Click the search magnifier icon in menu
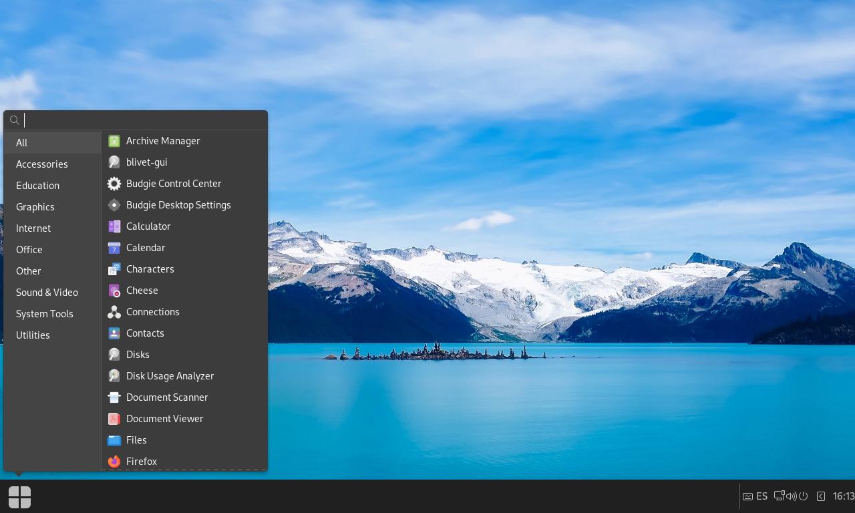Screen dimensions: 855x513 (x=14, y=121)
